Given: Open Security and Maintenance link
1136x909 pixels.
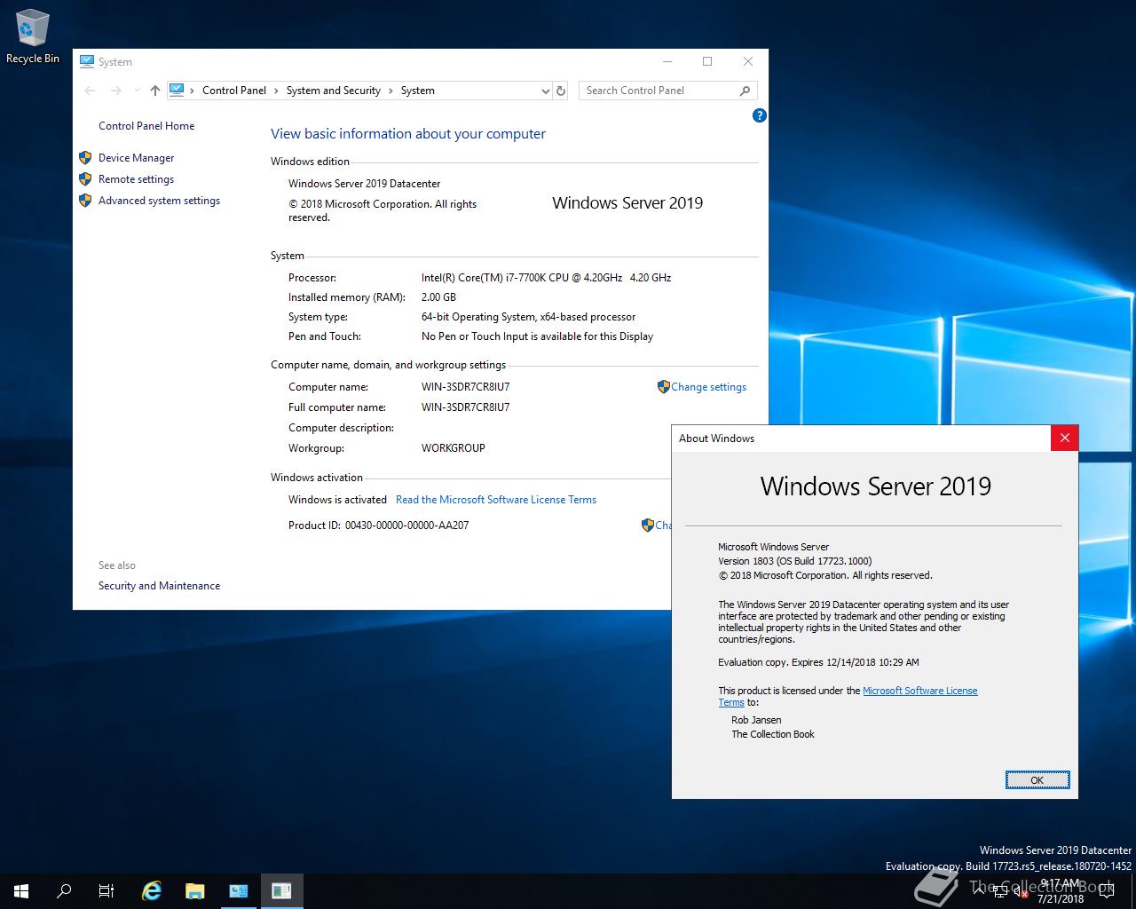Looking at the screenshot, I should (159, 586).
